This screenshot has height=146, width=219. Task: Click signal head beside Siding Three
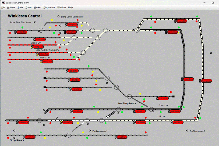31,47
